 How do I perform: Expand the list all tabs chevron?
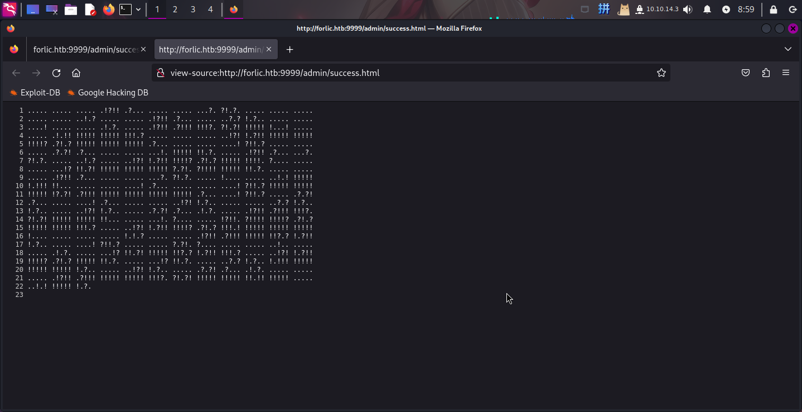[x=788, y=50]
